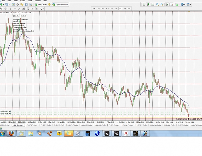Switch chart to M30 timeframe
This screenshot has width=202, height=156.
107,9
